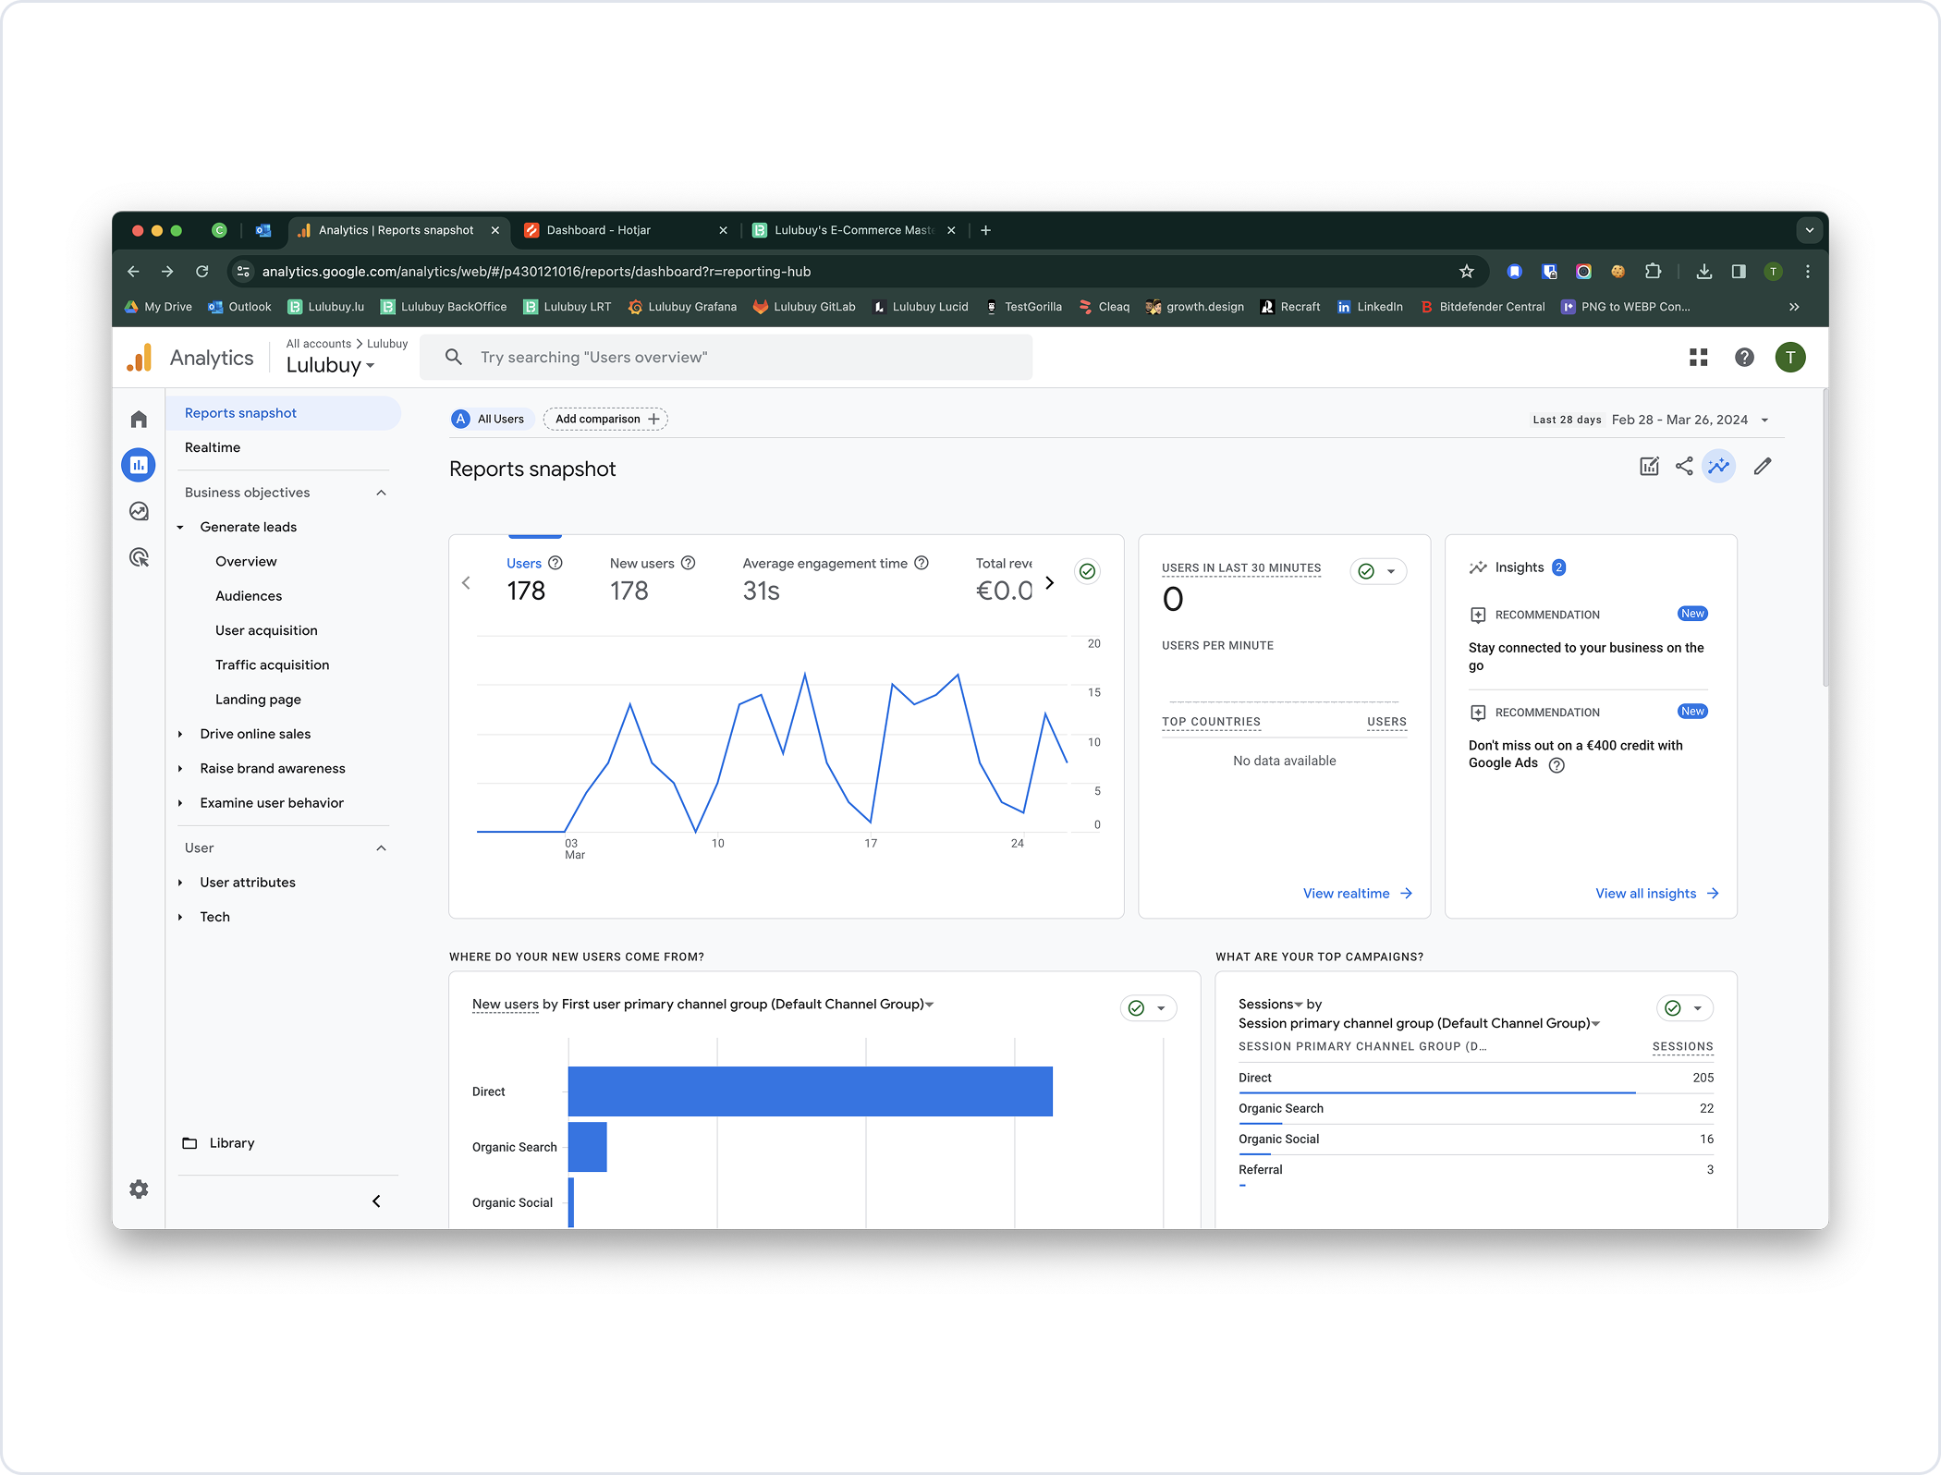Screen dimensions: 1941x1475
Task: Click the customize report pencil icon
Action: [1763, 467]
